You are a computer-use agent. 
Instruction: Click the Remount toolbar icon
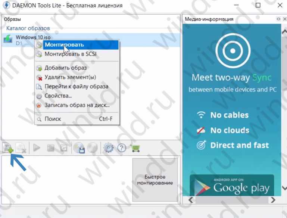point(63,148)
